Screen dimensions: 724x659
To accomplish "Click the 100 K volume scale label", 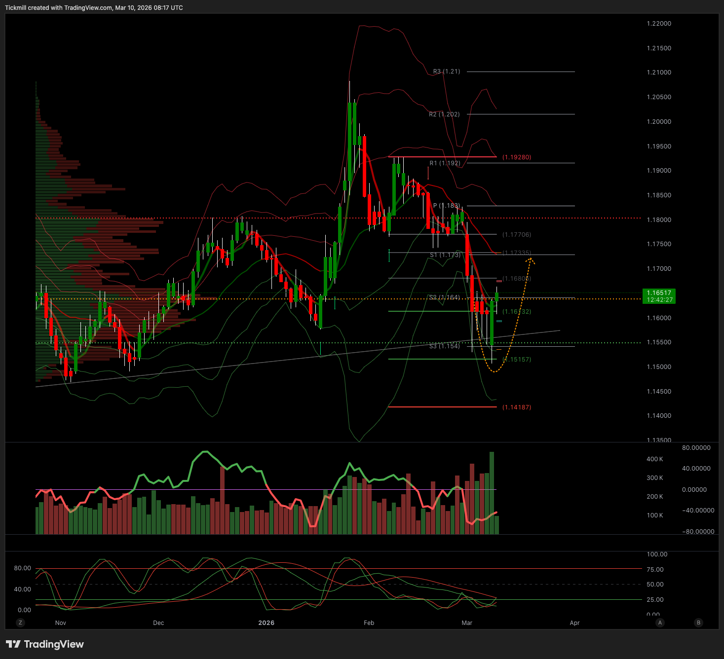I will pos(655,515).
